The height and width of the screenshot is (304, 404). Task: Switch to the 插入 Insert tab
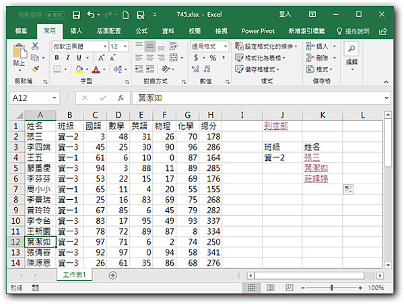pyautogui.click(x=76, y=32)
